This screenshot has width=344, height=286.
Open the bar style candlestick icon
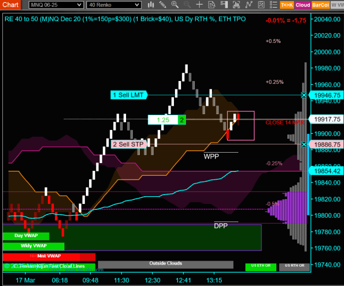pos(151,4)
